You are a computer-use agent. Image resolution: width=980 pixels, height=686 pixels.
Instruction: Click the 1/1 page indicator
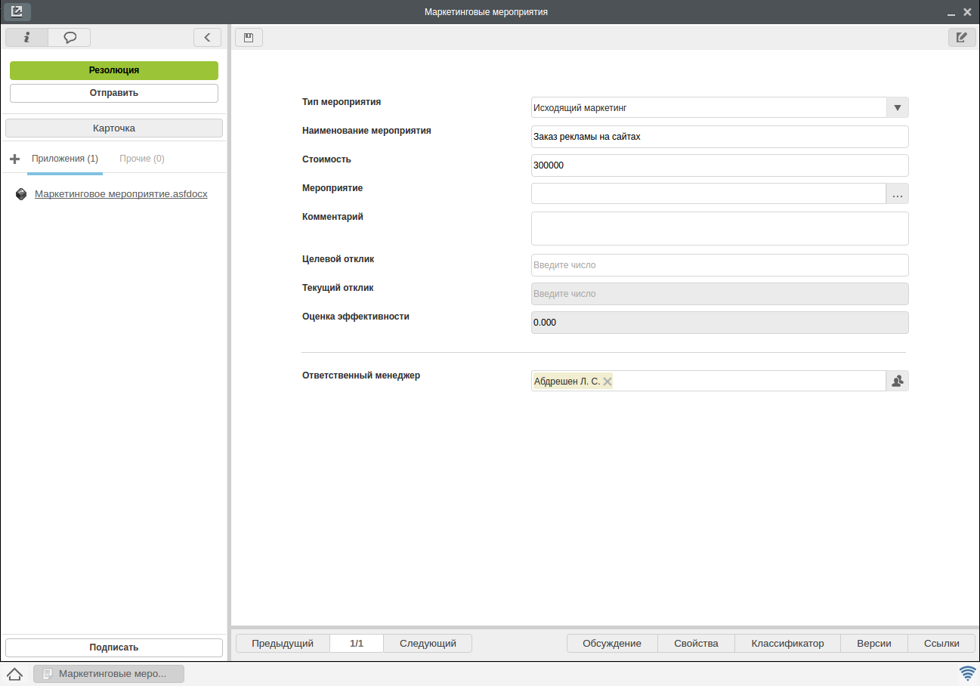(357, 644)
